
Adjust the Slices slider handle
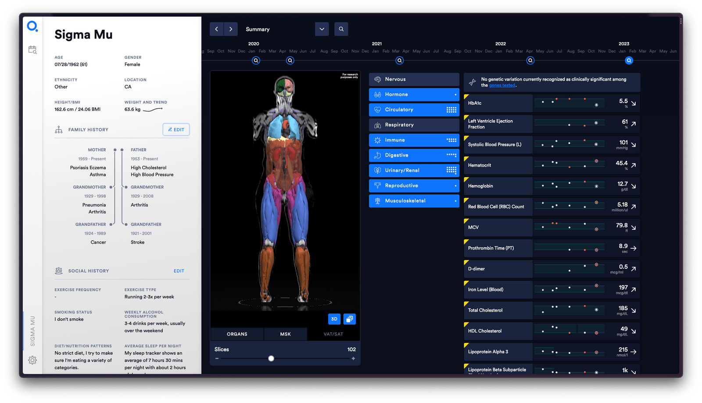[x=271, y=358]
